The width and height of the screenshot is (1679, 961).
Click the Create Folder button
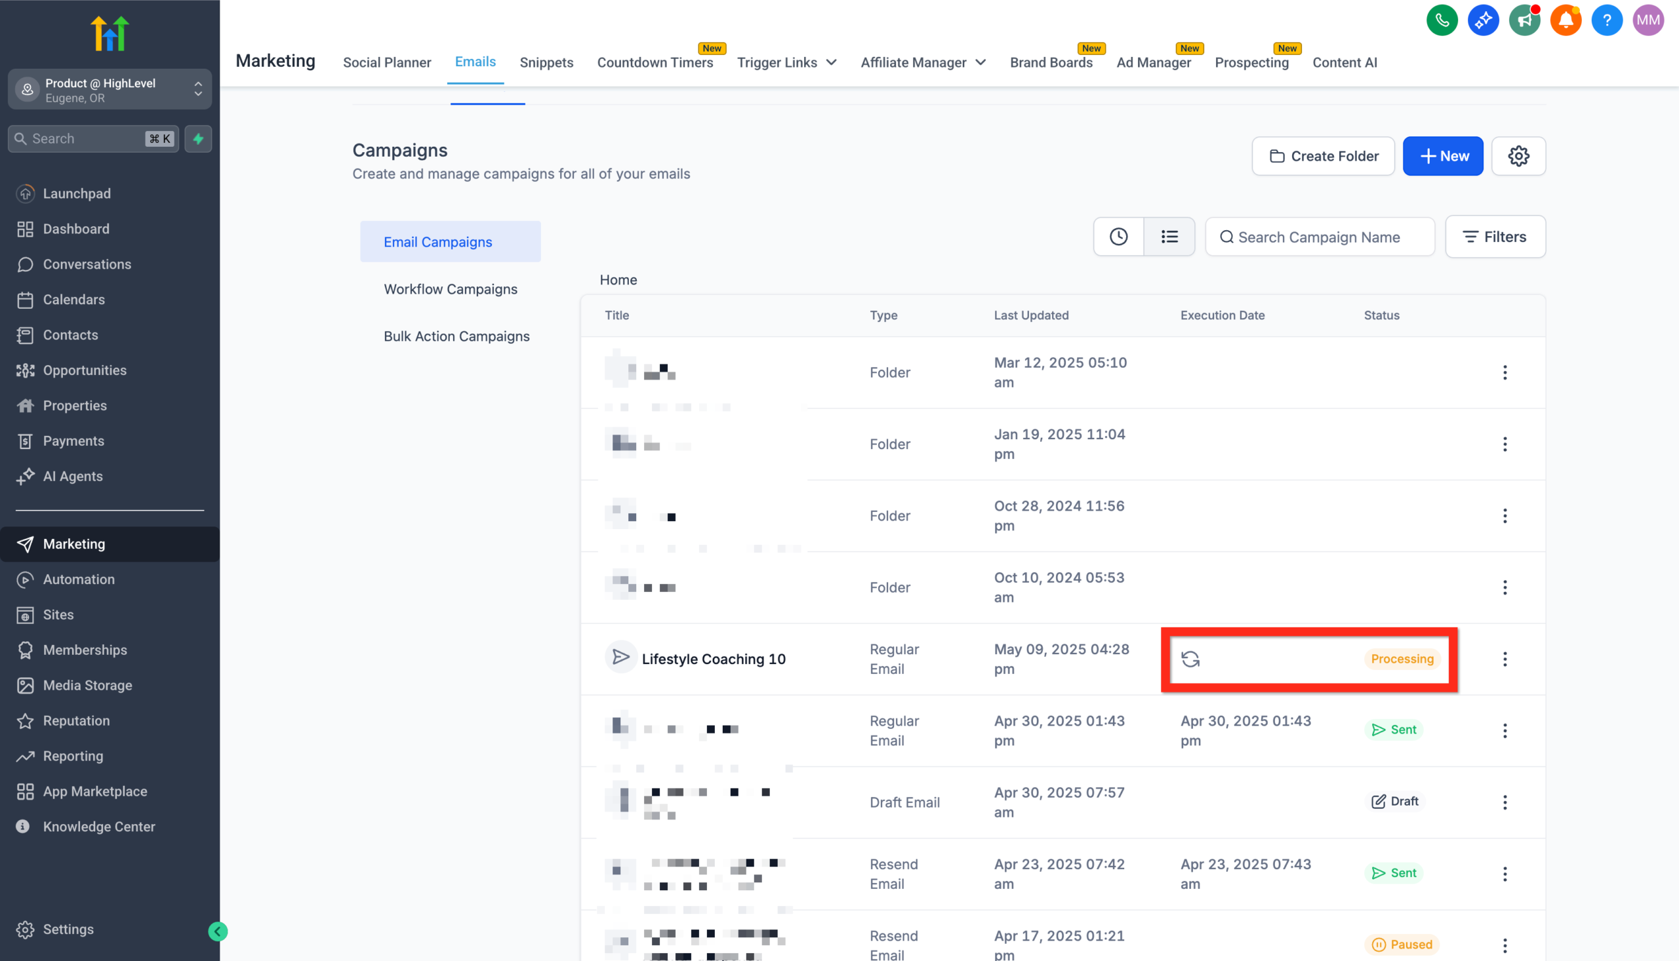coord(1322,156)
